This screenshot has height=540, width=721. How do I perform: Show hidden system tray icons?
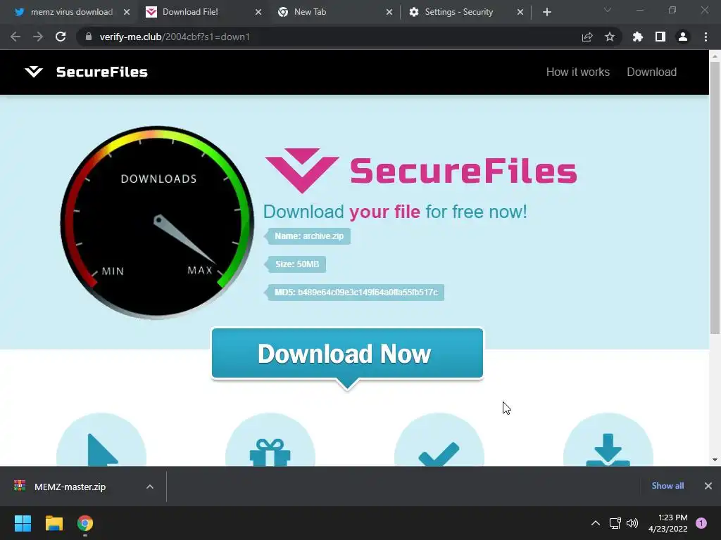(596, 523)
